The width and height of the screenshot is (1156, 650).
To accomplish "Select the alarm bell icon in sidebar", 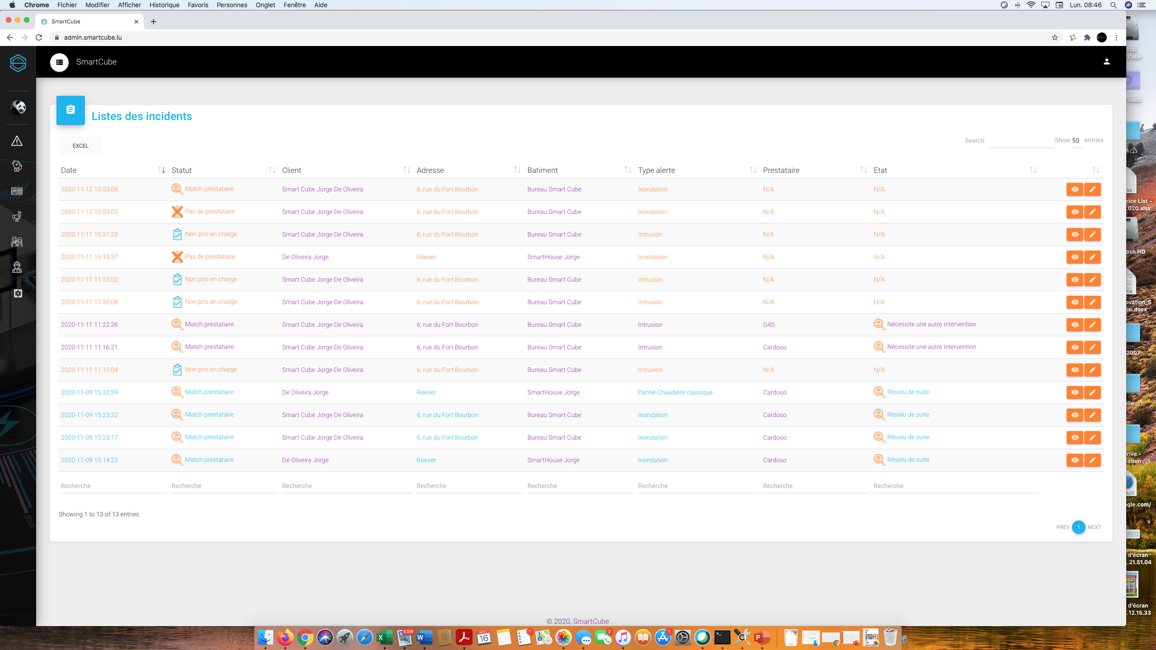I will (x=17, y=166).
